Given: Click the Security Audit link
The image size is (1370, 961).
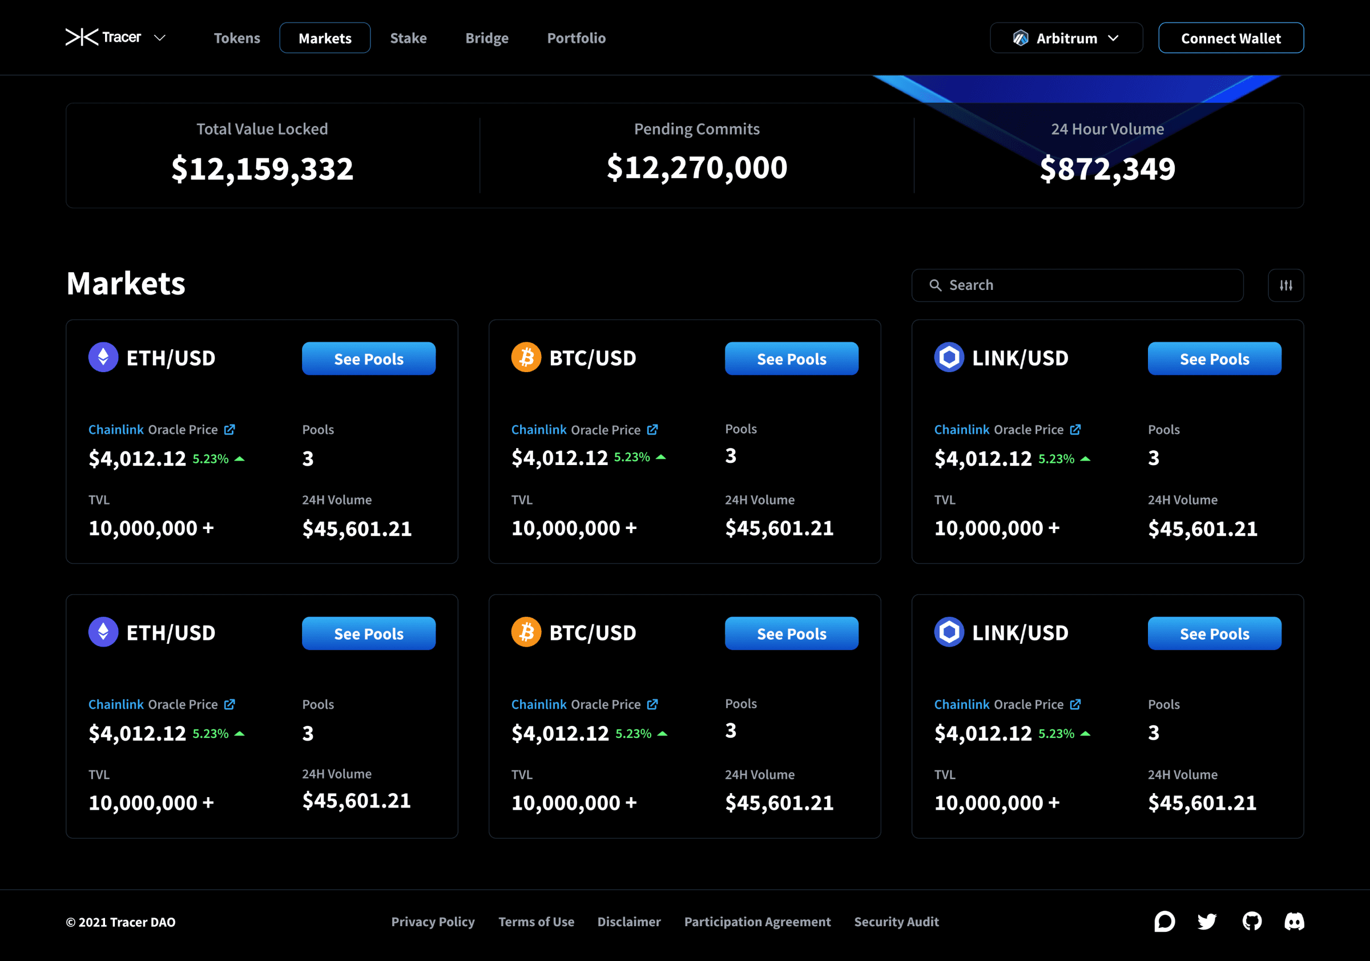Looking at the screenshot, I should pyautogui.click(x=897, y=922).
